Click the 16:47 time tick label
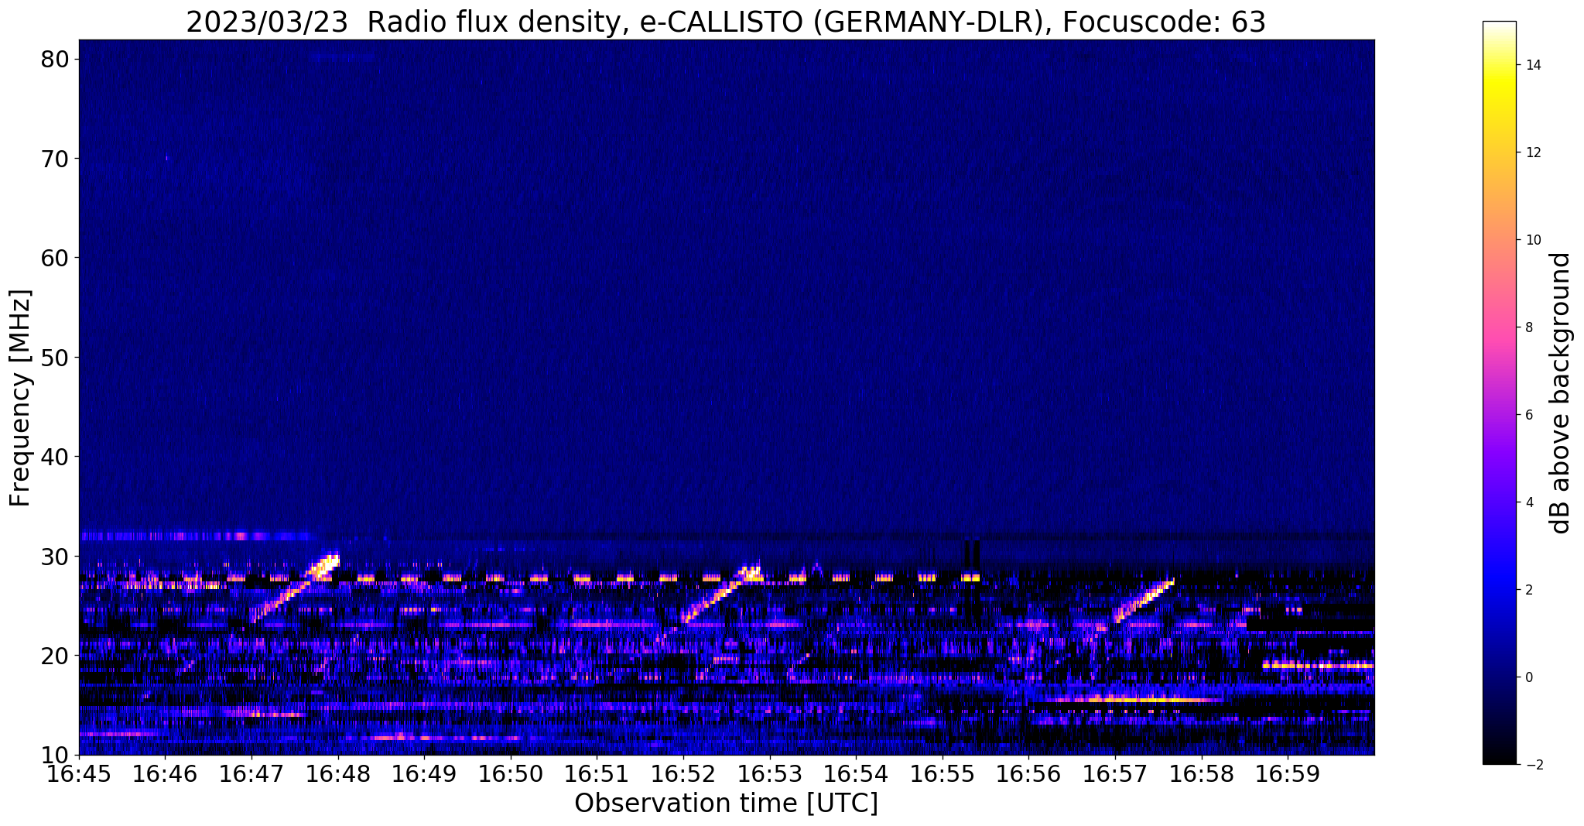1584x826 pixels. [x=251, y=774]
